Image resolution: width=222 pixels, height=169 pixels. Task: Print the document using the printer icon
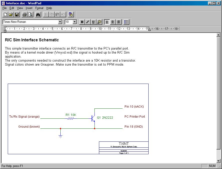click(x=24, y=15)
